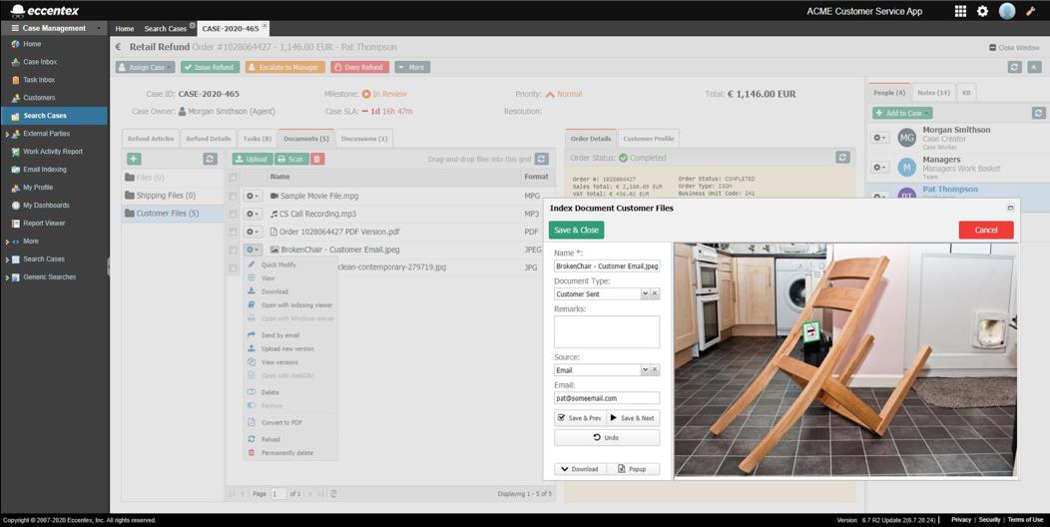
Task: Open Task Inbox in the sidebar
Action: [39, 80]
